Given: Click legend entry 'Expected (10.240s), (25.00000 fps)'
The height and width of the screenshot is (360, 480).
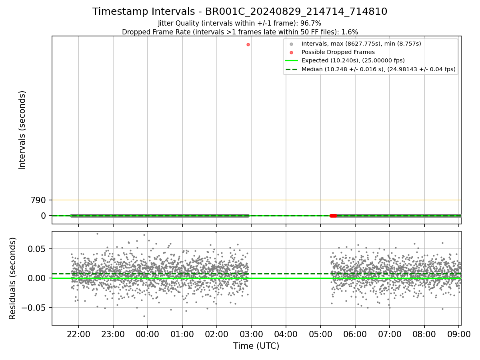Looking at the screenshot, I should coord(353,60).
